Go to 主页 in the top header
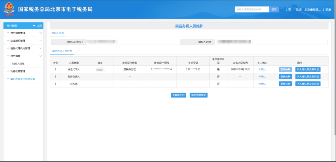This screenshot has width=336, height=162. click(288, 10)
